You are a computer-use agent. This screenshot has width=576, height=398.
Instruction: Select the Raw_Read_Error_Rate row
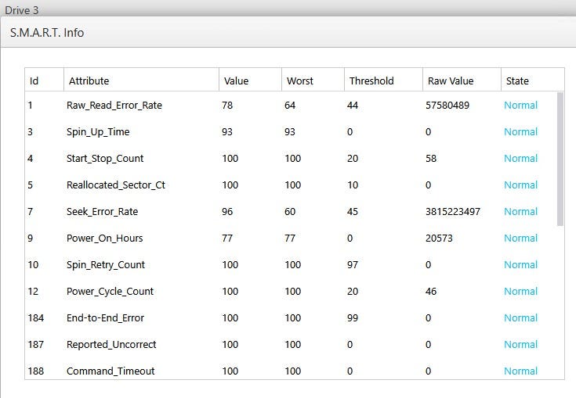point(114,106)
